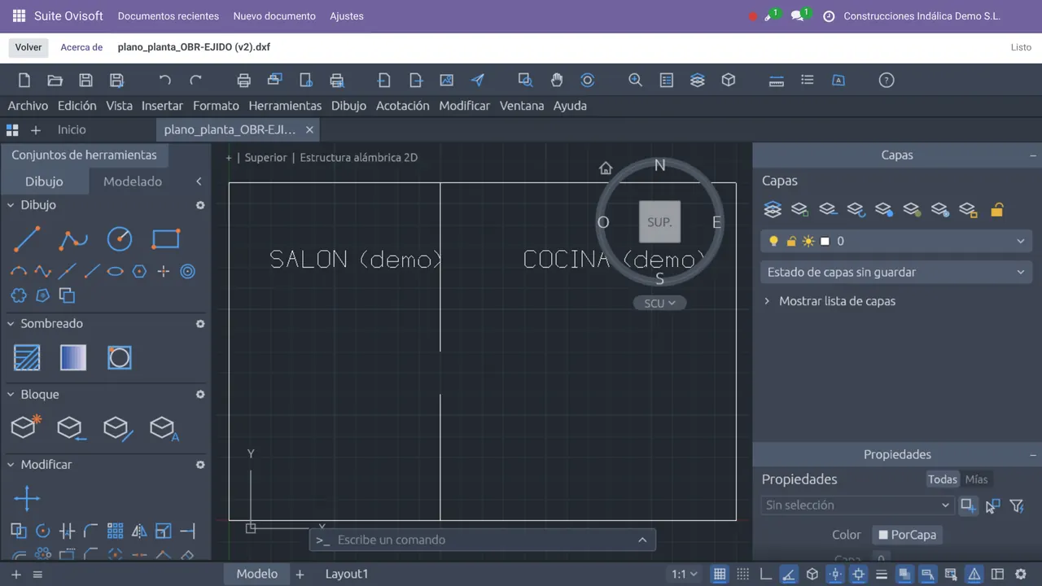Click the Escribe un comando input field

[482, 540]
